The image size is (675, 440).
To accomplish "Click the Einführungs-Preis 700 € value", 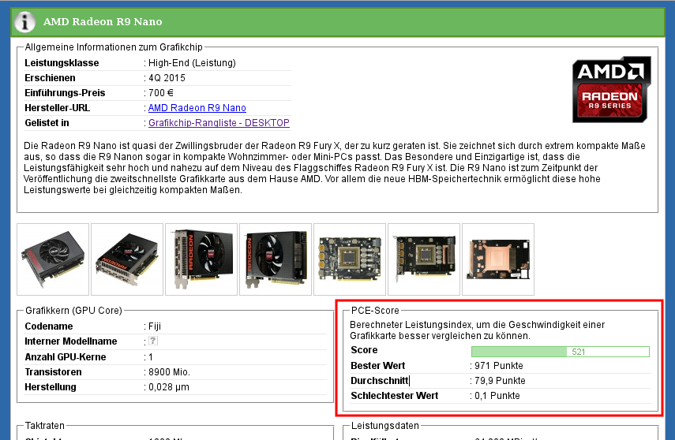I will pos(162,93).
